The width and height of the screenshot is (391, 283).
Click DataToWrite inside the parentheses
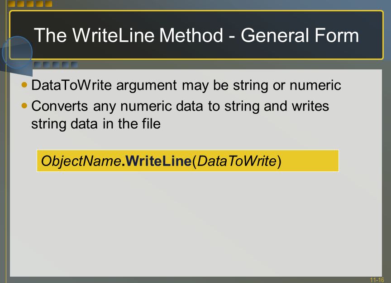[x=237, y=161]
